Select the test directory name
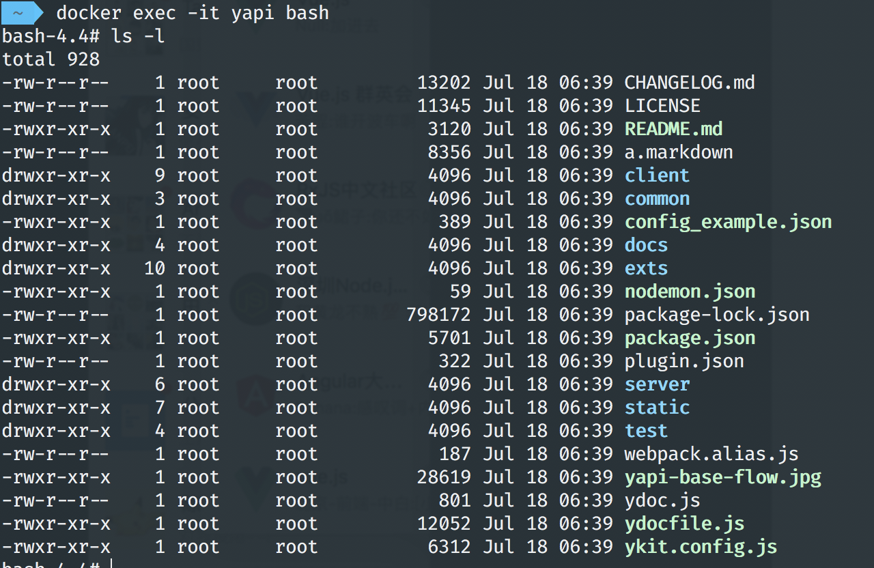This screenshot has width=874, height=568. (x=646, y=431)
